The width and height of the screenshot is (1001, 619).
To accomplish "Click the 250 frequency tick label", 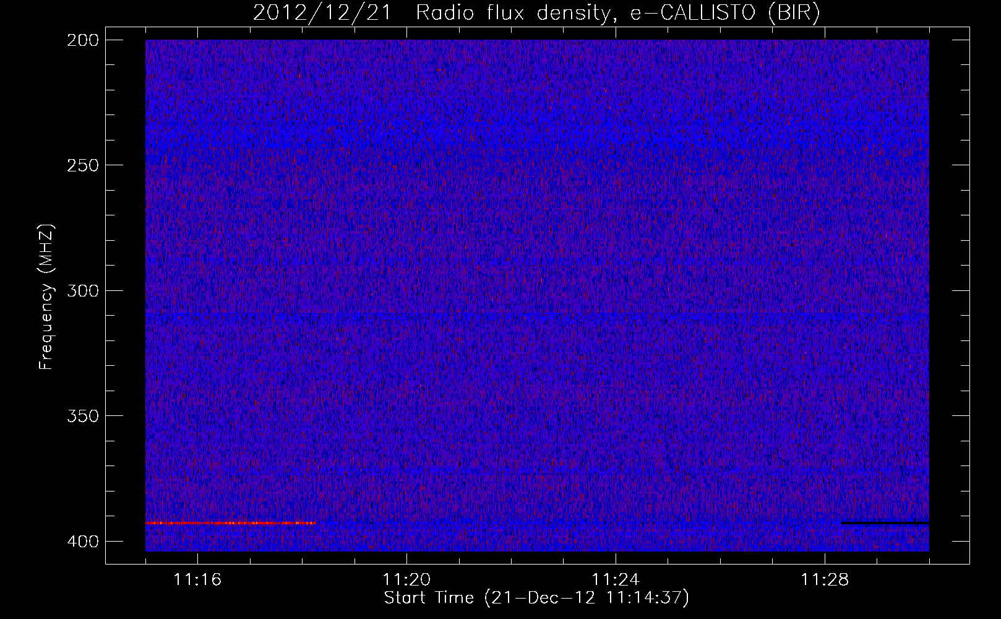I will pos(83,165).
